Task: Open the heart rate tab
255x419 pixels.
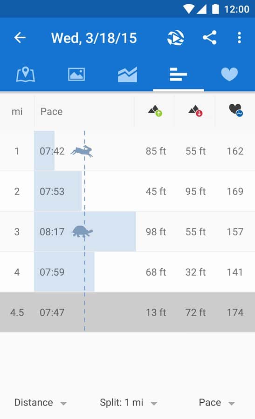Action: click(x=229, y=74)
